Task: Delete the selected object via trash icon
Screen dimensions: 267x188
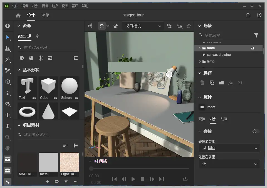Action: tap(202, 83)
